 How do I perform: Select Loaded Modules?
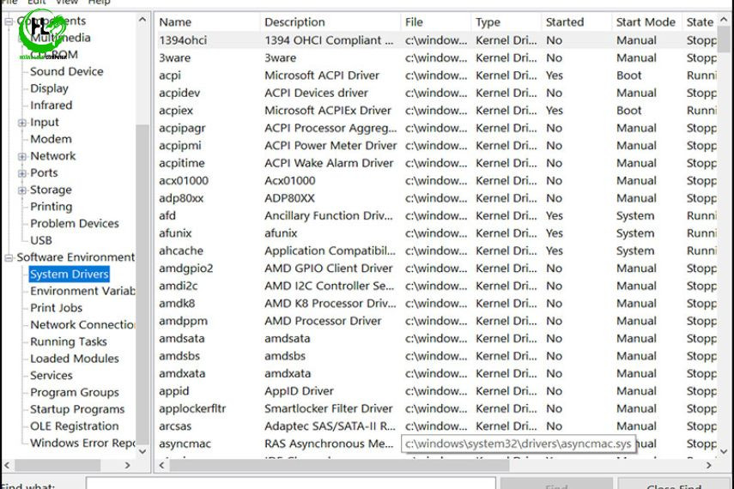75,359
